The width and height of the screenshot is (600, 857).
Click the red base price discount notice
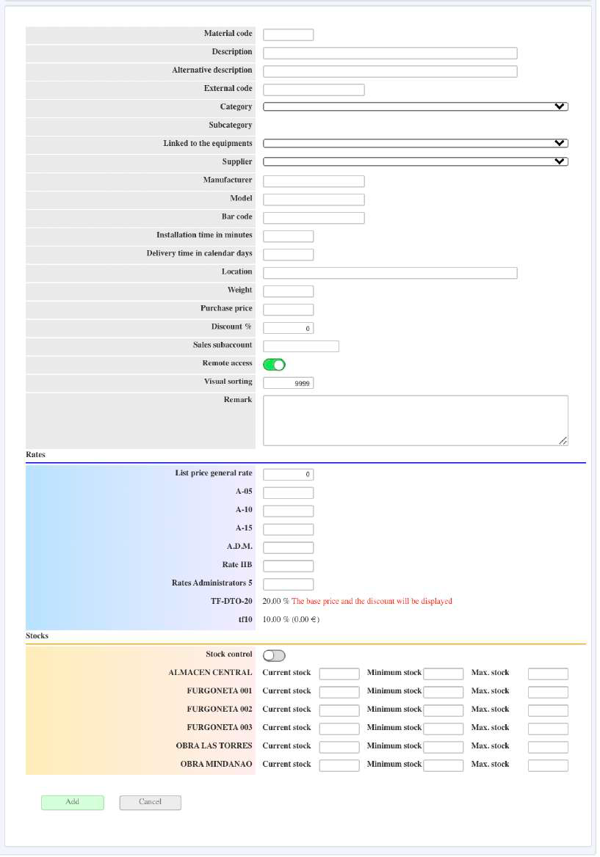coord(372,601)
